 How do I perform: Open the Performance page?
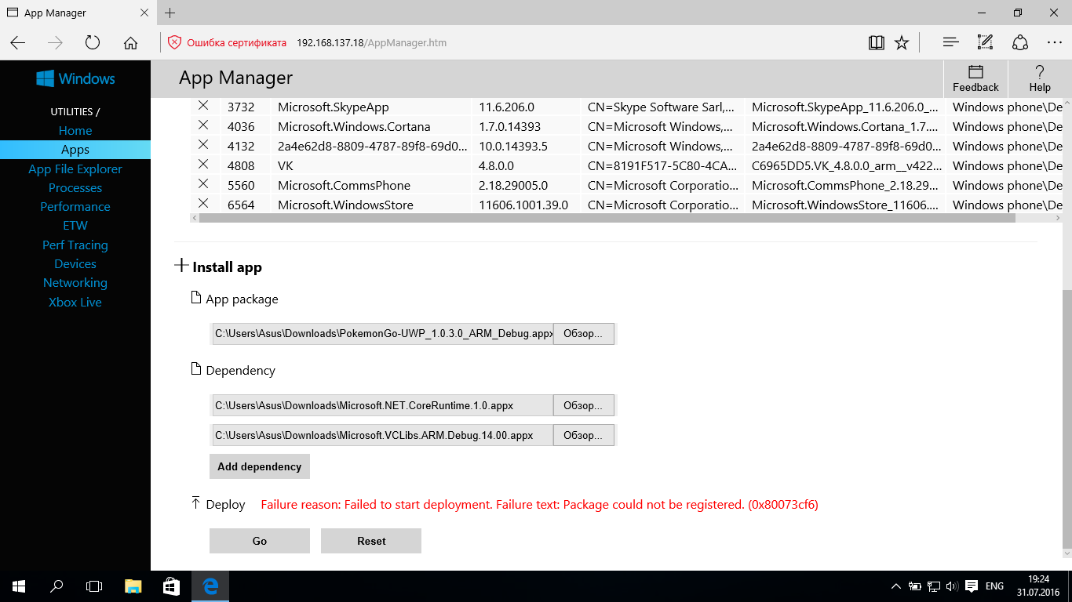coord(75,206)
